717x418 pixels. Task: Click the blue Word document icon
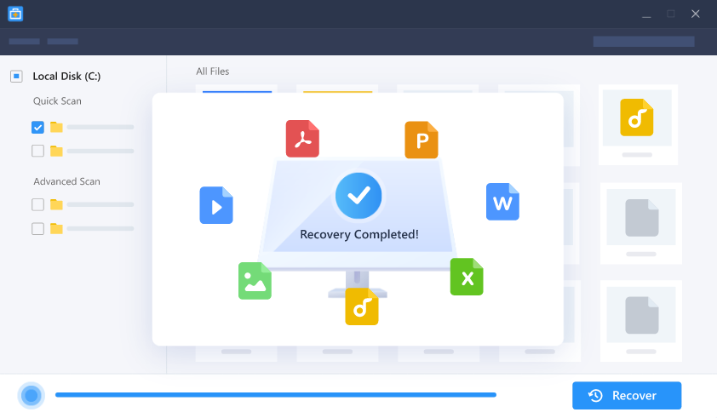(x=502, y=202)
